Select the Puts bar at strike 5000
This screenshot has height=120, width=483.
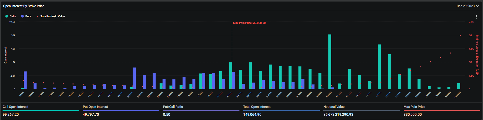[x=25, y=80]
